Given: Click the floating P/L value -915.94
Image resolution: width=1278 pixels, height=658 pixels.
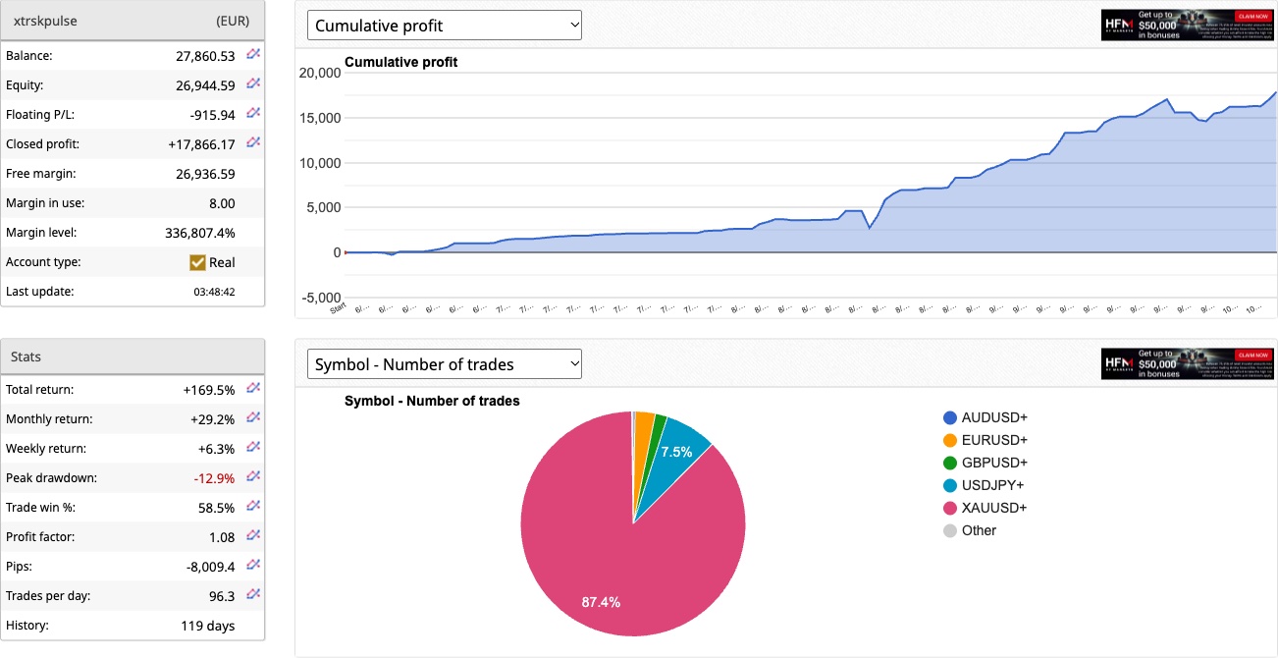Looking at the screenshot, I should [213, 115].
